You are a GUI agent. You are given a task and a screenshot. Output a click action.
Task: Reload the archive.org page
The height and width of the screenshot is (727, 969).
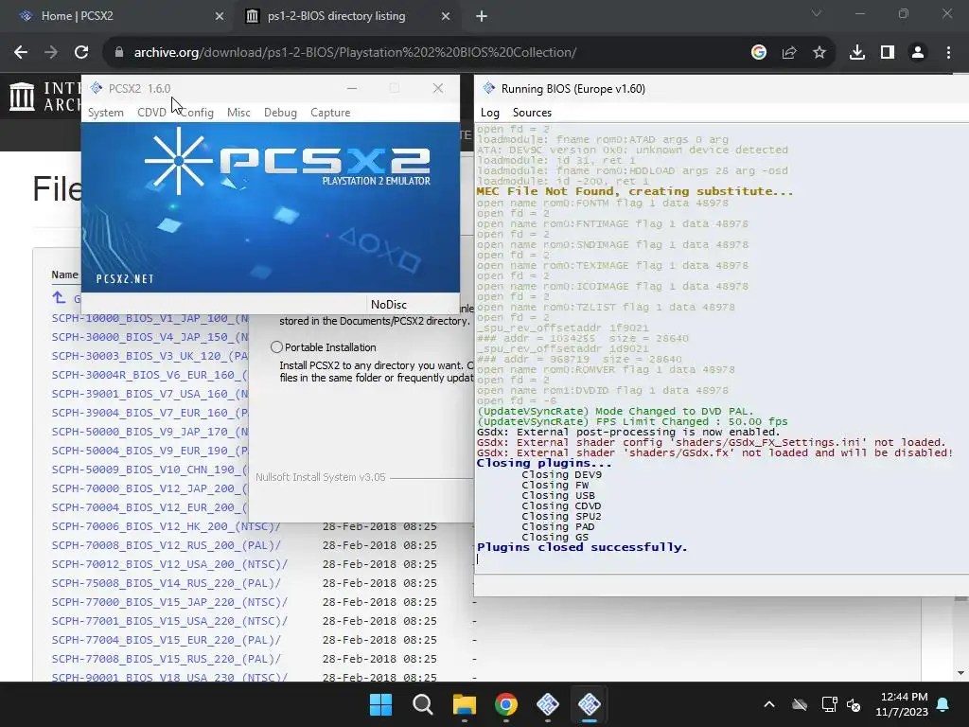point(81,53)
